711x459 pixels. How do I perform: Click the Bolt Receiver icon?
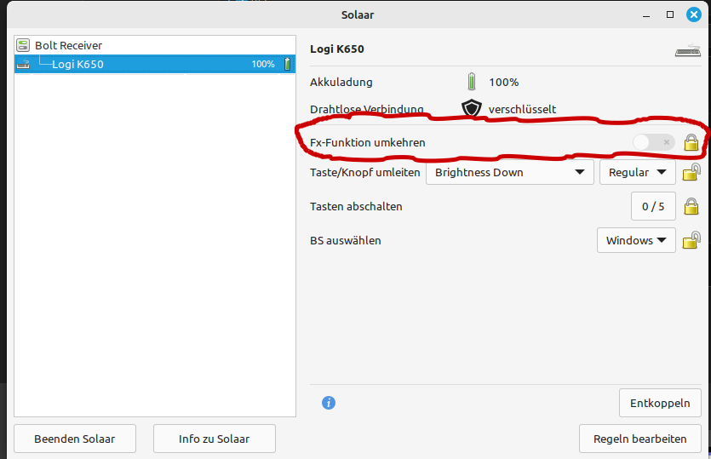pos(23,45)
